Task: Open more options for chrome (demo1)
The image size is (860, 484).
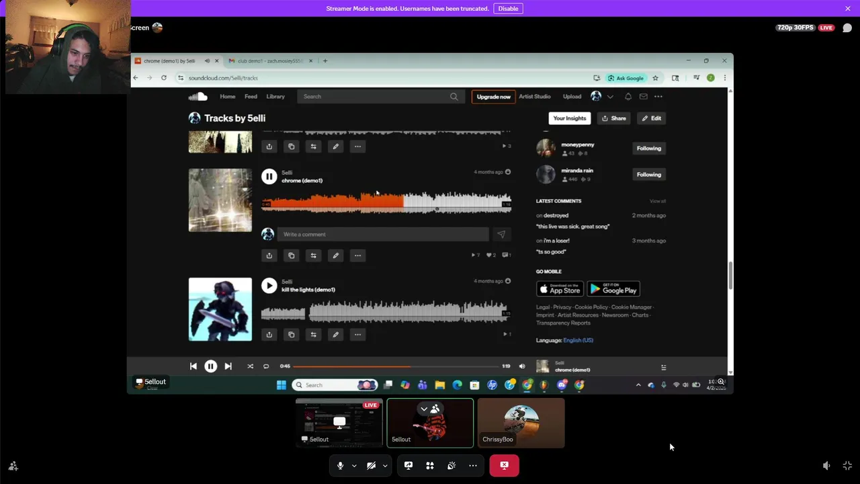Action: (357, 255)
